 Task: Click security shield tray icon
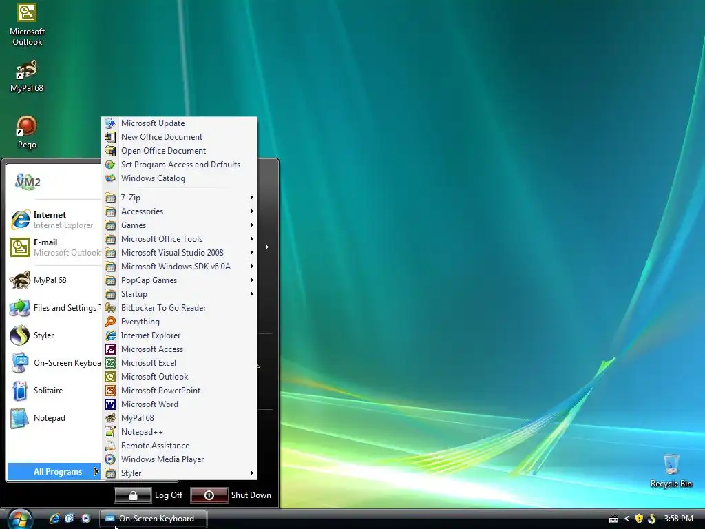639,519
